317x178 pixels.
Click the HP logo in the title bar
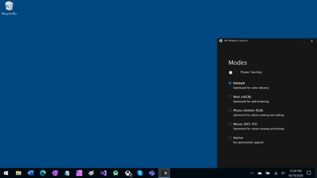point(221,41)
